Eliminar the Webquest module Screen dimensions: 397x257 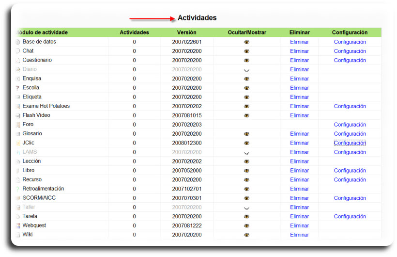point(299,225)
